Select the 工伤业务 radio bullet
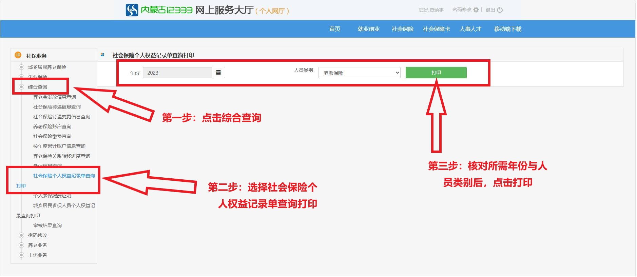Image resolution: width=637 pixels, height=277 pixels. [x=21, y=255]
